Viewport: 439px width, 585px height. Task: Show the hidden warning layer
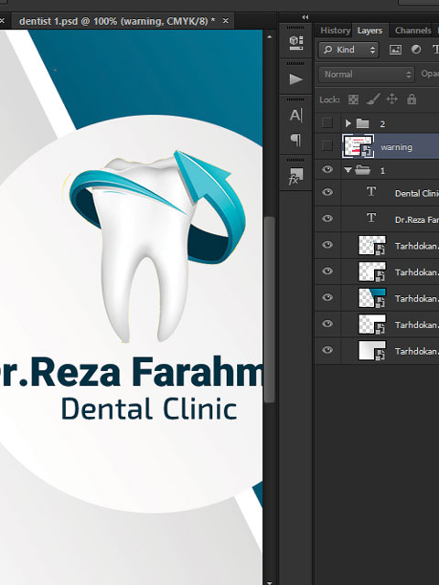[327, 145]
